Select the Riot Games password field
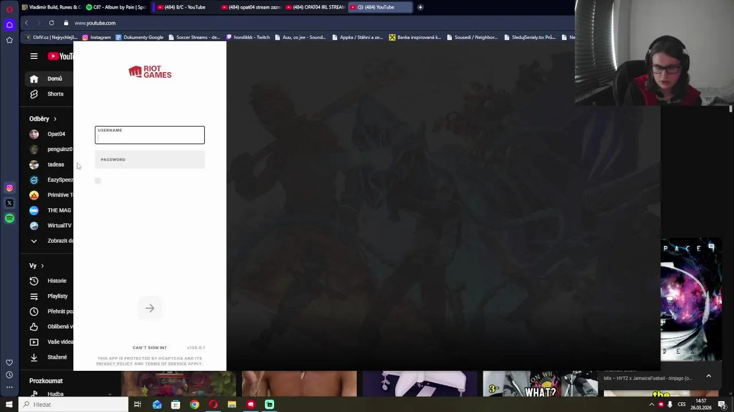The height and width of the screenshot is (412, 734). coord(150,160)
